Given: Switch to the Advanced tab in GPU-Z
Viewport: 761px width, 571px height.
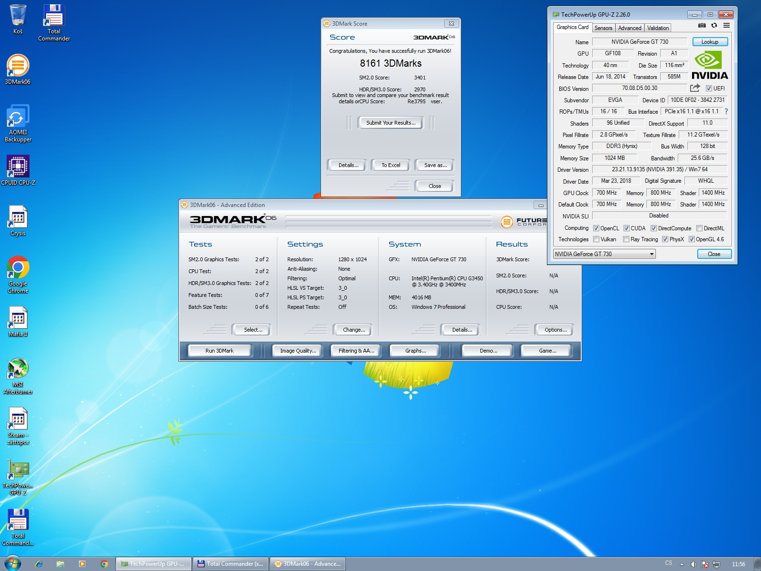Looking at the screenshot, I should tap(629, 28).
